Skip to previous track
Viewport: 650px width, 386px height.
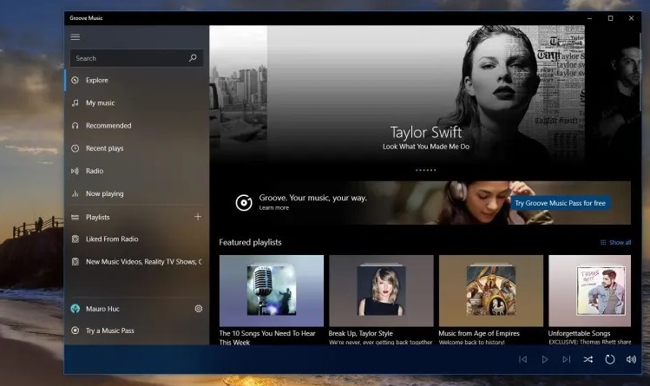pyautogui.click(x=523, y=359)
